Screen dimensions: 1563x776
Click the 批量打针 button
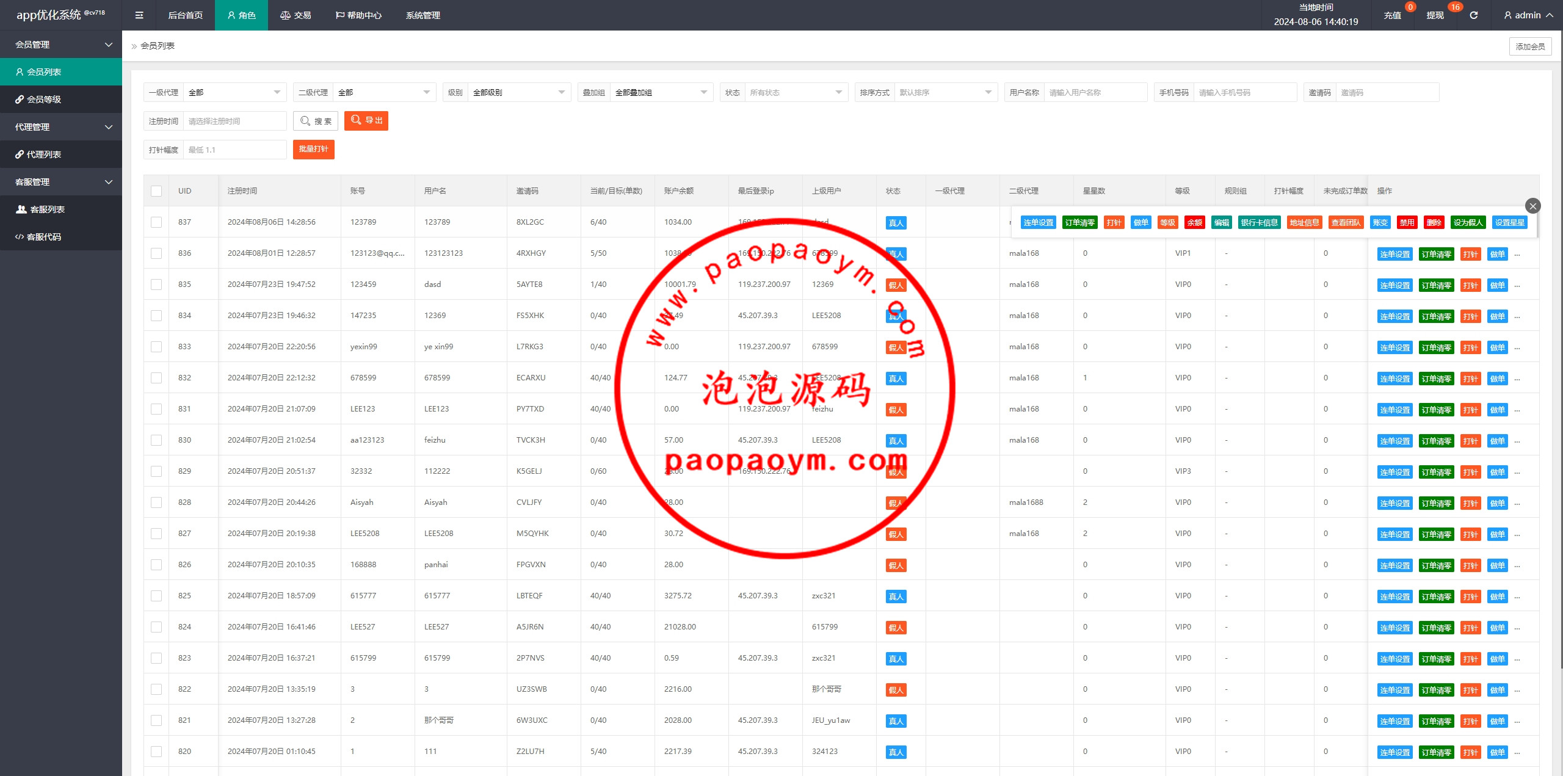[314, 149]
